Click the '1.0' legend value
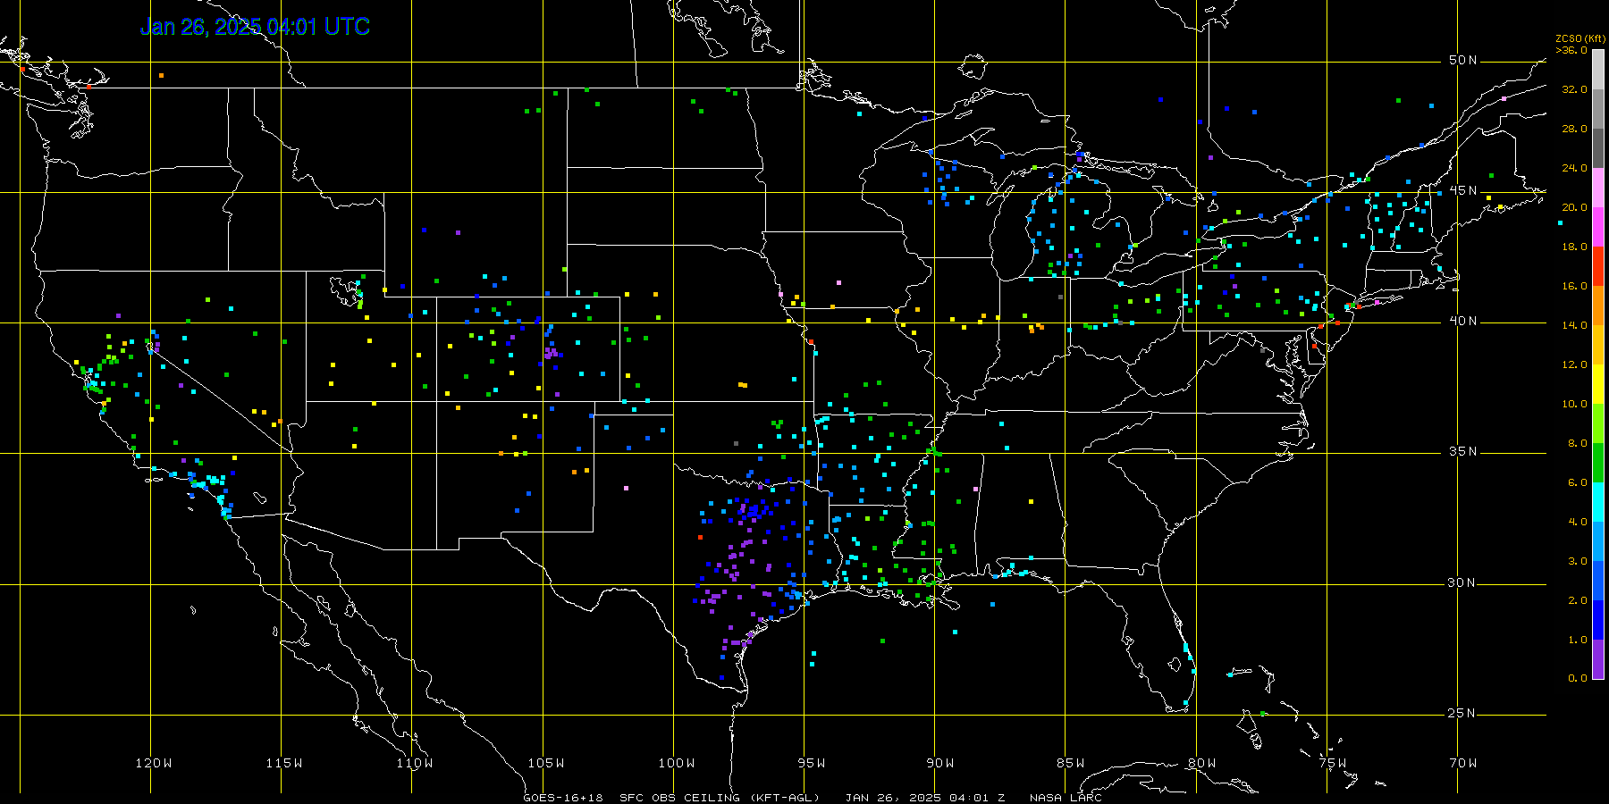 pyautogui.click(x=1578, y=640)
